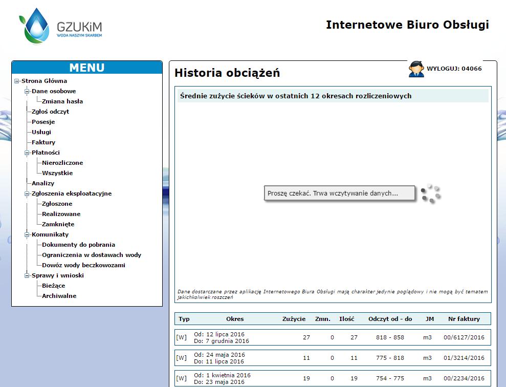Collapse the Płatności tree node
Screen dimensions: 506x387
pyautogui.click(x=27, y=153)
